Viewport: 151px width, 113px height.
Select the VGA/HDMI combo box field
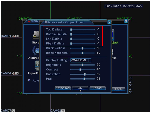pyautogui.click(x=81, y=60)
